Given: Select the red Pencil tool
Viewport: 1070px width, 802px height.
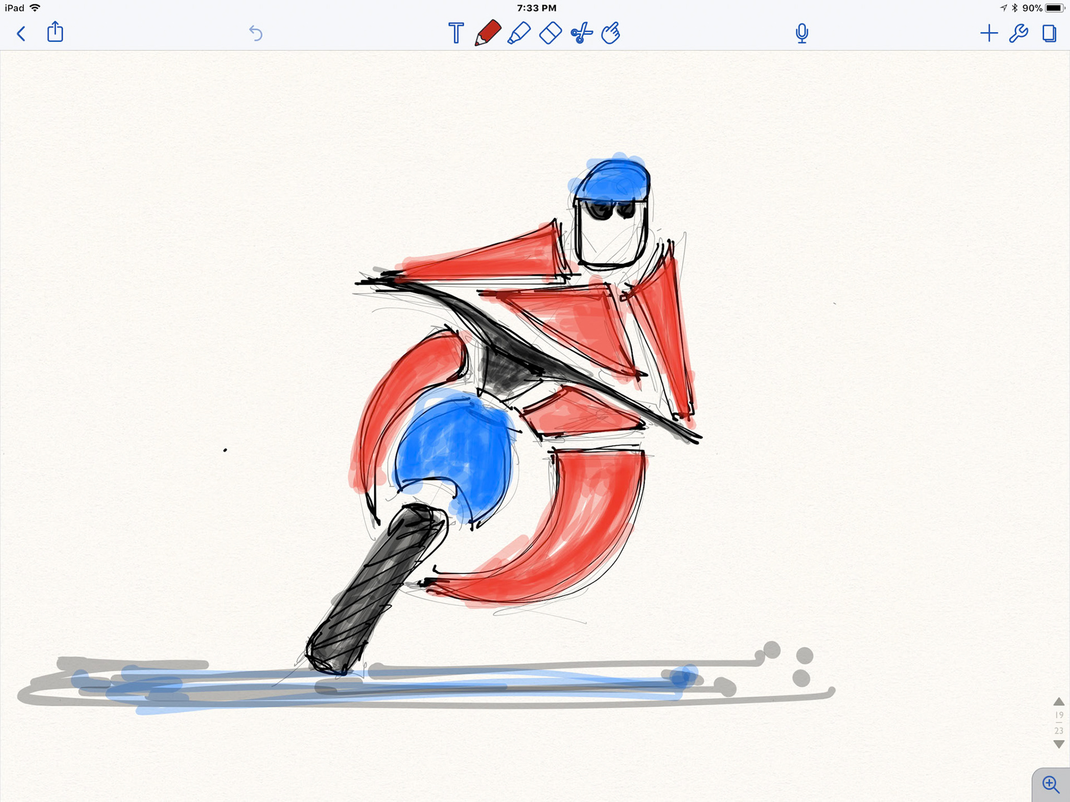Looking at the screenshot, I should pos(488,33).
